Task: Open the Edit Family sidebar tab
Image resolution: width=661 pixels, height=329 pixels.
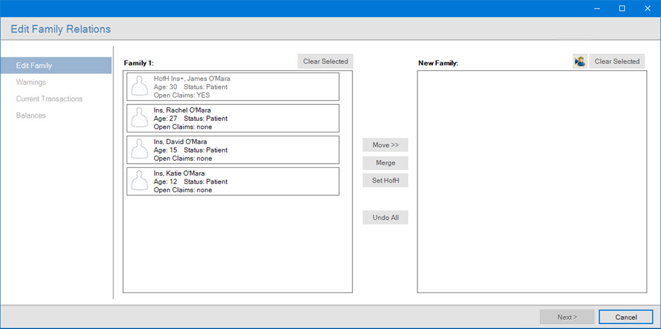Action: (56, 65)
